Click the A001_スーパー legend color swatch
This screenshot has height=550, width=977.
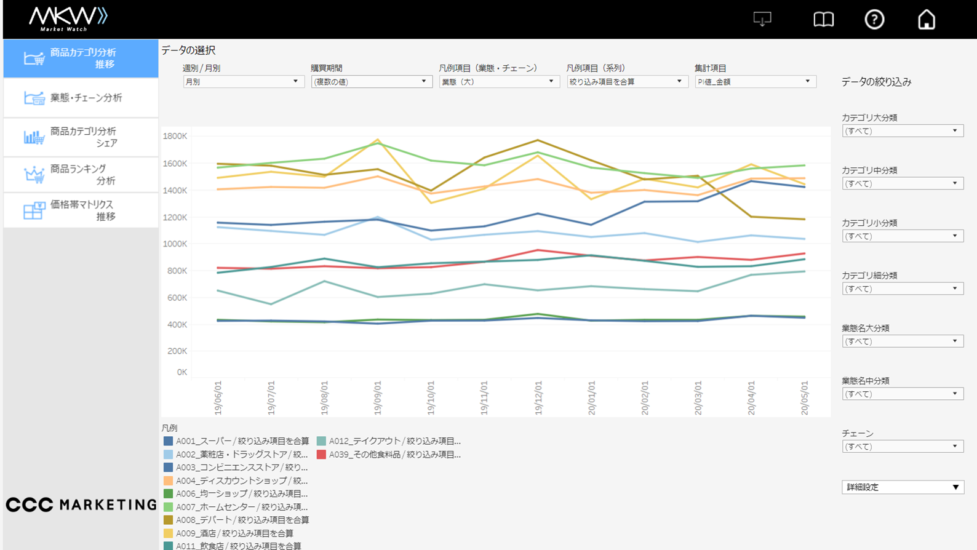click(x=168, y=441)
